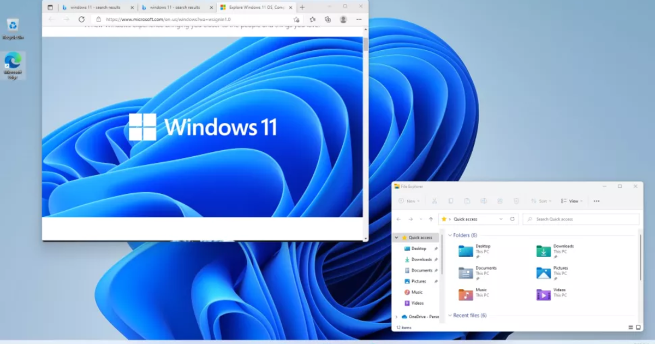This screenshot has height=344, width=655.
Task: Click the Edge page vertical scrollbar thumb
Action: tap(366, 44)
